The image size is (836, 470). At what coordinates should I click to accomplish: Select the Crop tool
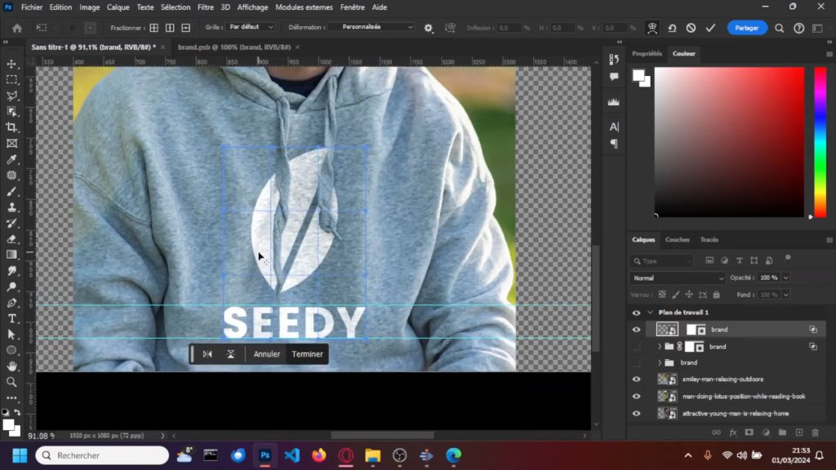tap(11, 127)
